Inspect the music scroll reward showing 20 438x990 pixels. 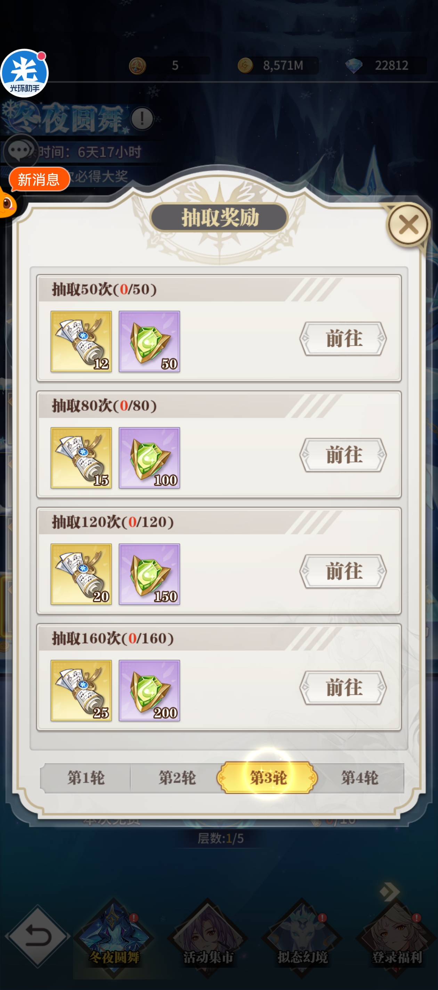tap(81, 574)
